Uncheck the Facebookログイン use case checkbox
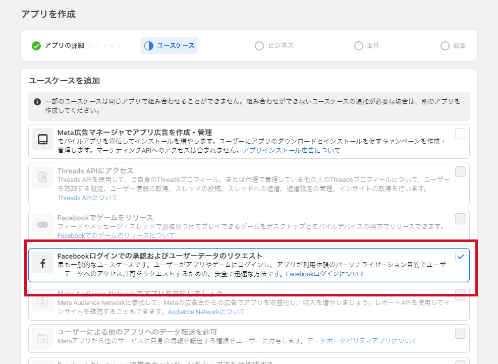Screen dimensions: 498x364 click(461, 257)
